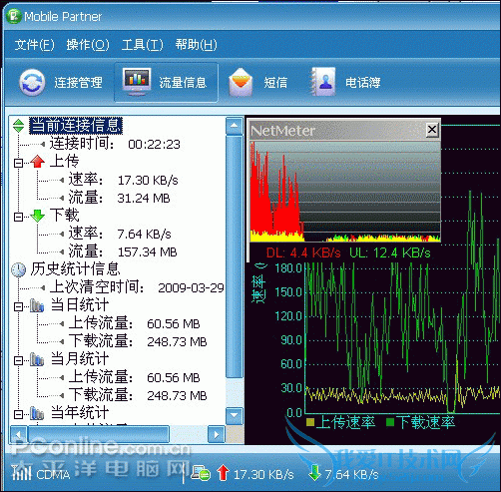This screenshot has height=492, width=501.
Task: Click status bar 7.64 KB/s download rate
Action: (x=351, y=474)
